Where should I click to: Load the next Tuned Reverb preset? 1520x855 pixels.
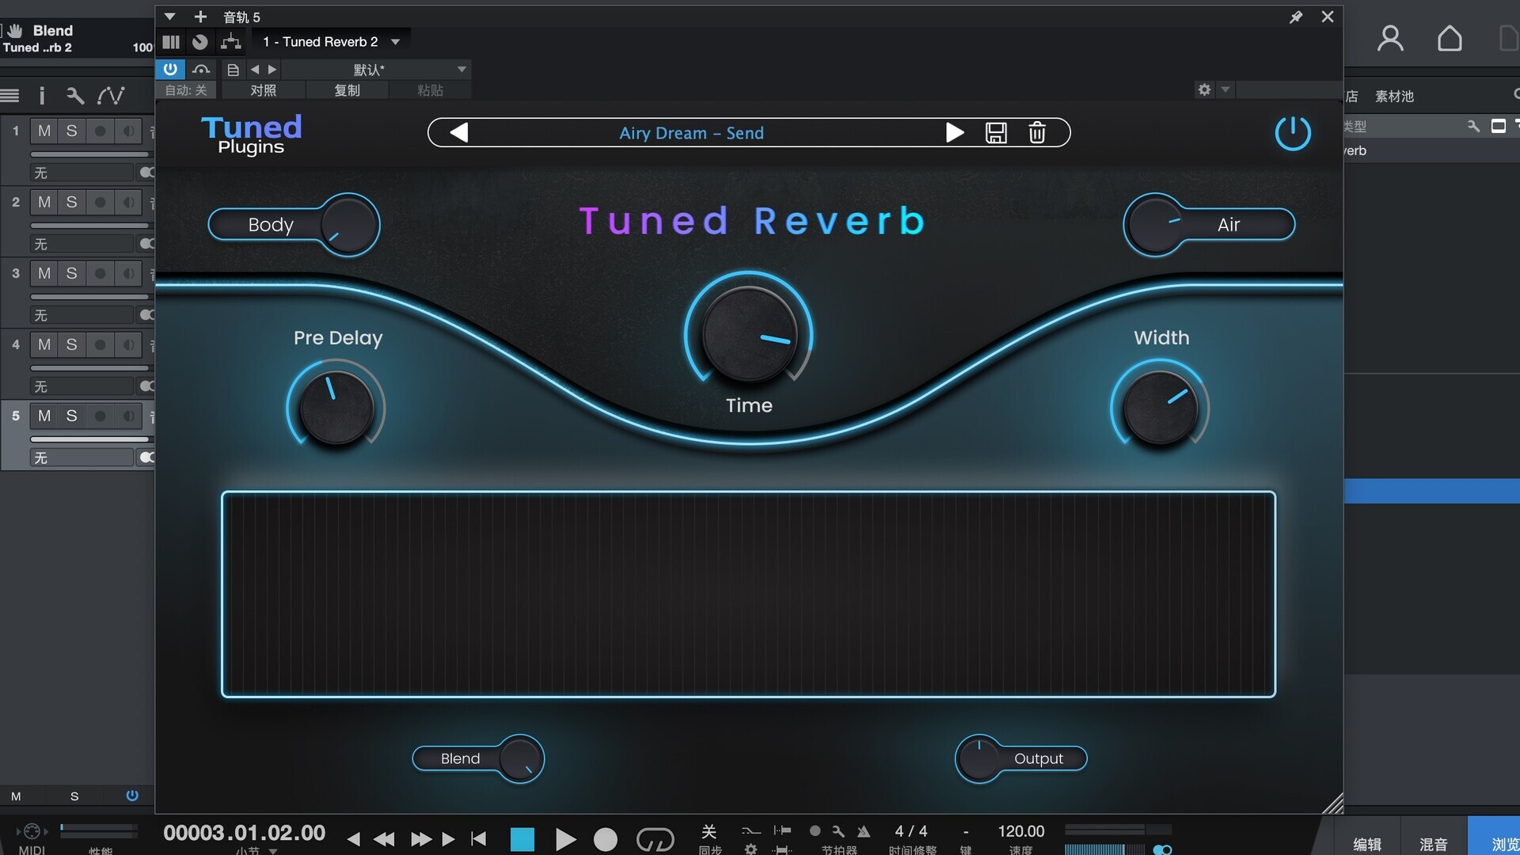point(955,132)
